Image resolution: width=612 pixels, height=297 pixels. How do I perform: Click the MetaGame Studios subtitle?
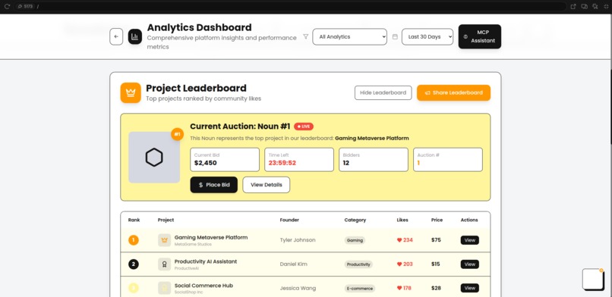click(193, 245)
